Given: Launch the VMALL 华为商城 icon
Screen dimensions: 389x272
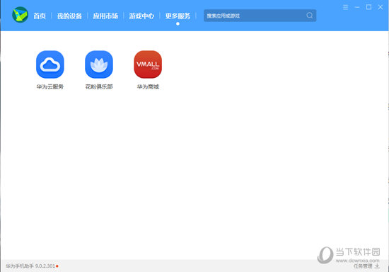Looking at the screenshot, I should pos(148,64).
